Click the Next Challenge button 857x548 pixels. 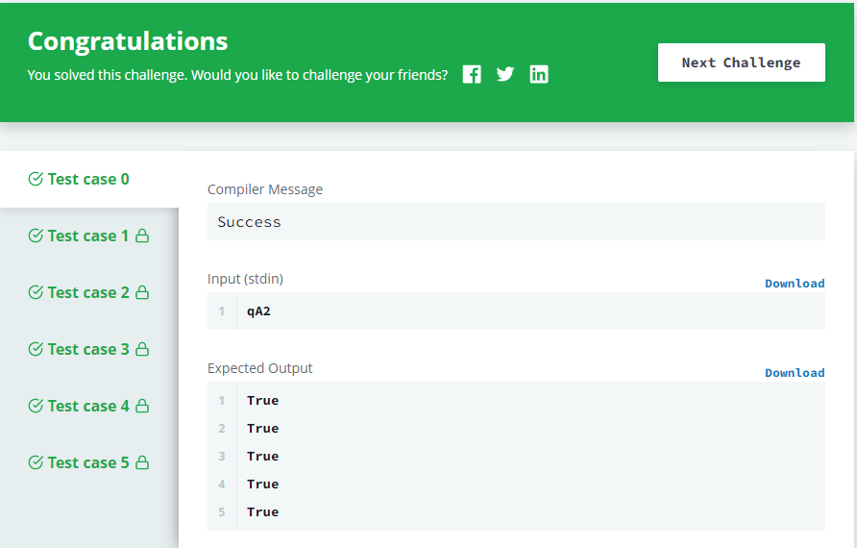[741, 62]
